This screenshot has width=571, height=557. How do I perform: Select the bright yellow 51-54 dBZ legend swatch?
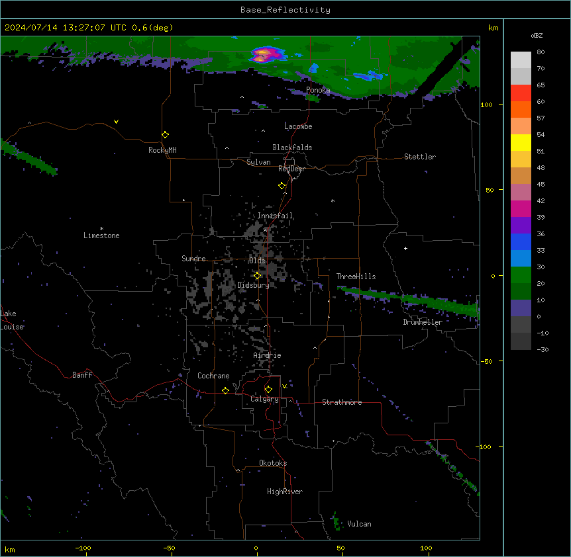(521, 142)
